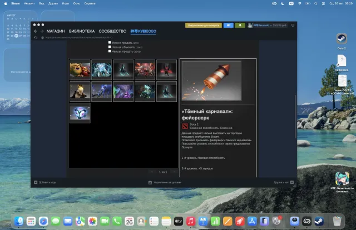Go back in the Steam browser
The width and height of the screenshot is (356, 230).
pyautogui.click(x=36, y=31)
